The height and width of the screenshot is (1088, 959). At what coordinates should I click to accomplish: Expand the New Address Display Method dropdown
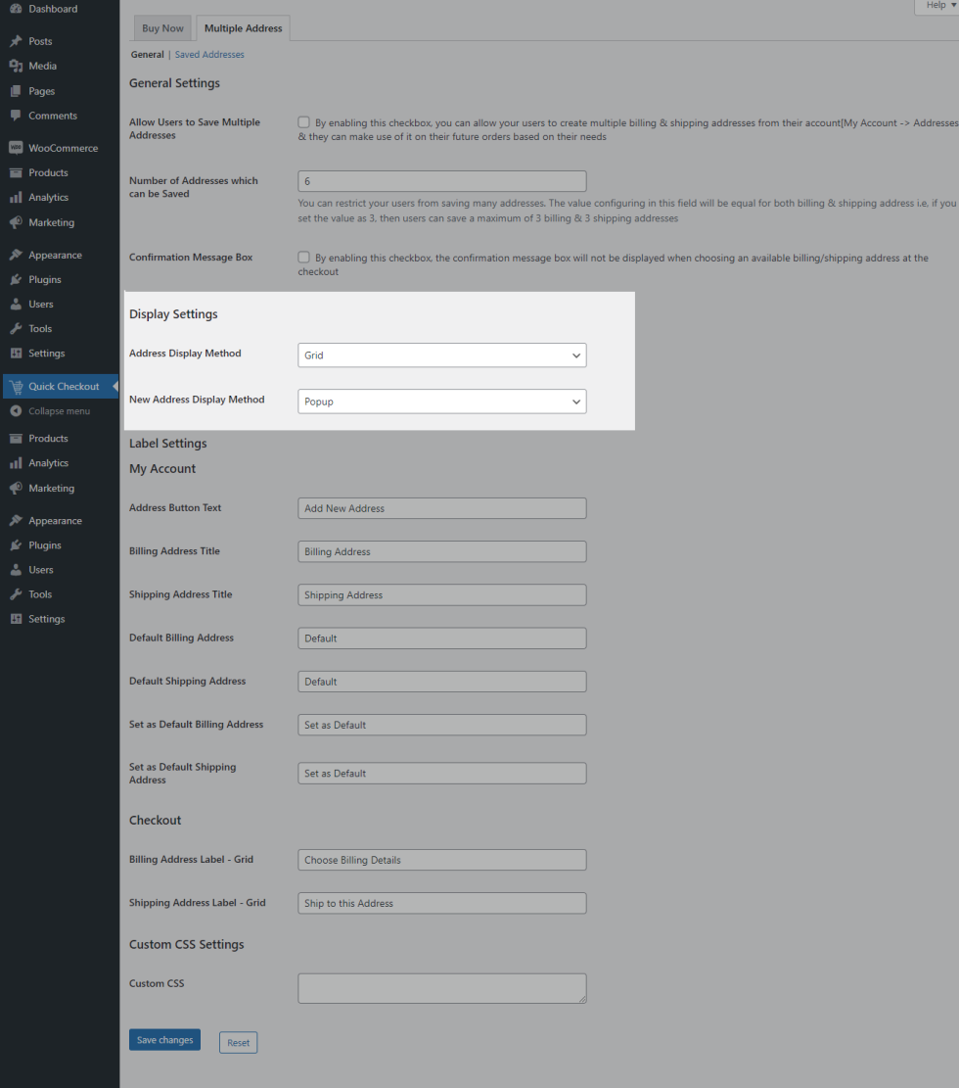441,402
